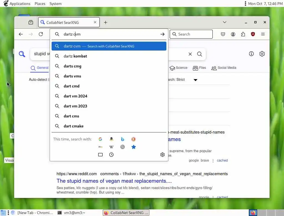Search this time with Bing
The width and height of the screenshot is (284, 216).
point(122,139)
